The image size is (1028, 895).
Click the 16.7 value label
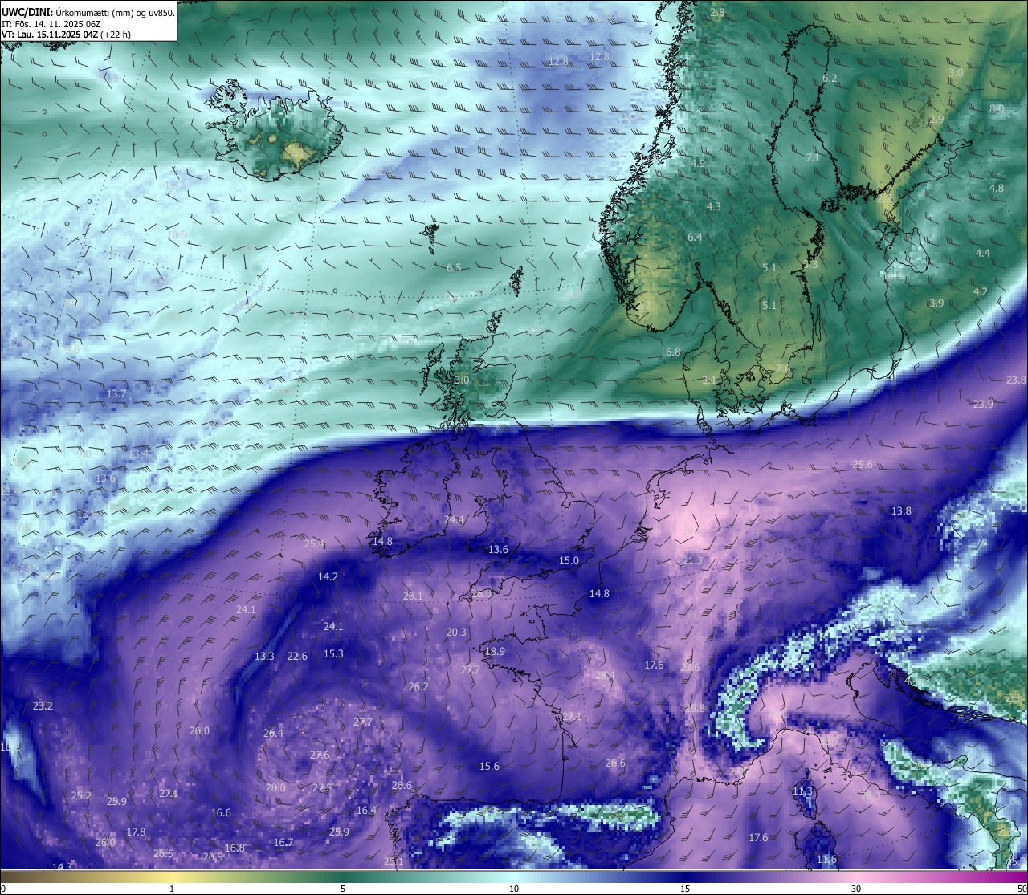pyautogui.click(x=284, y=843)
